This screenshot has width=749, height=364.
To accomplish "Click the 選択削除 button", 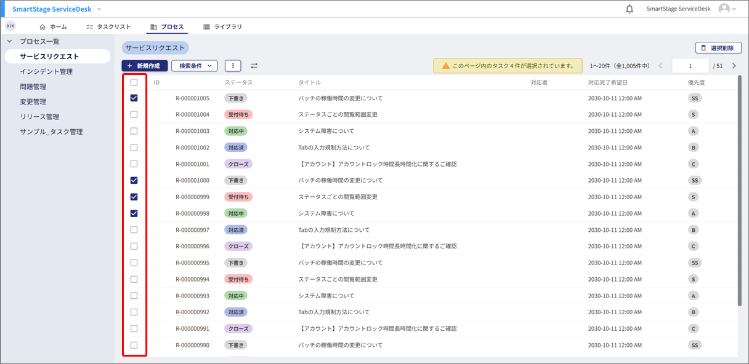I will 718,48.
